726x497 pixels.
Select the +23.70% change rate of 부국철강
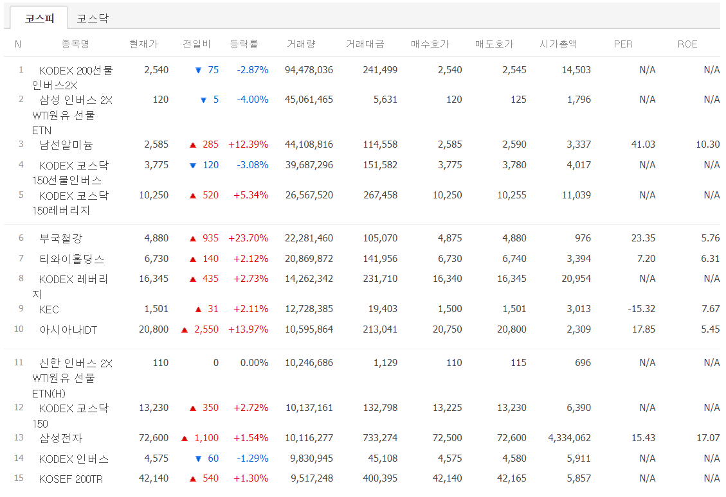248,238
